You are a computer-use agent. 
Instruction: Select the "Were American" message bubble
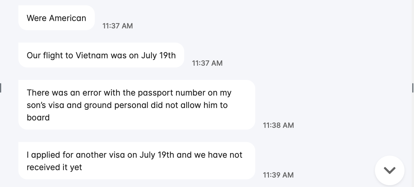57,18
